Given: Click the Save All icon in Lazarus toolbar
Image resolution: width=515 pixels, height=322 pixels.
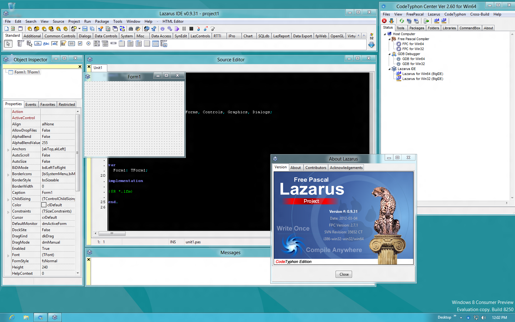Looking at the screenshot, I should coord(92,29).
